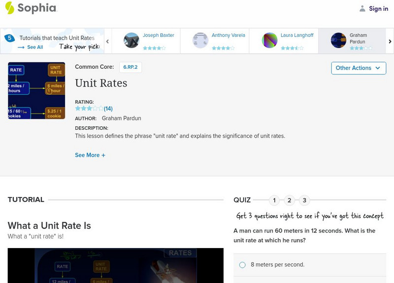The width and height of the screenshot is (394, 283).
Task: Select the Anthony Varela tutorial name
Action: point(228,35)
